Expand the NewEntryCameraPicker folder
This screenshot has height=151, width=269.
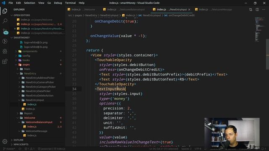[x=40, y=82]
